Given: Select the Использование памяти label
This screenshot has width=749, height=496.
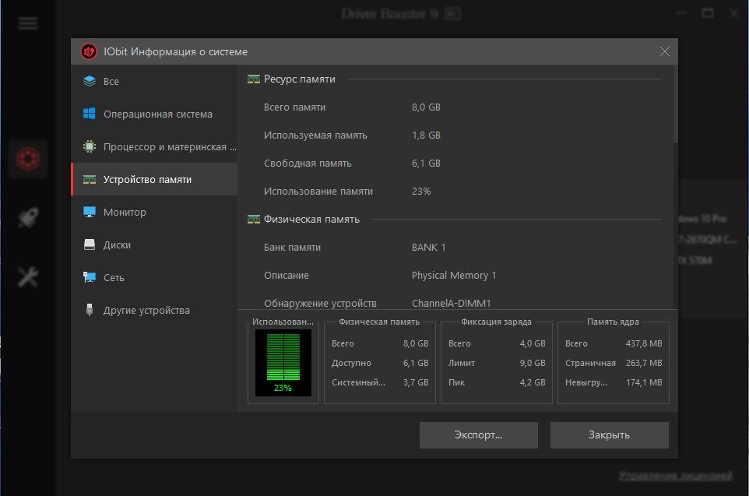Looking at the screenshot, I should pyautogui.click(x=318, y=191).
